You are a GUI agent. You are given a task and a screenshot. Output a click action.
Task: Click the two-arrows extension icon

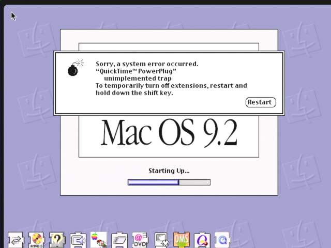point(16,240)
